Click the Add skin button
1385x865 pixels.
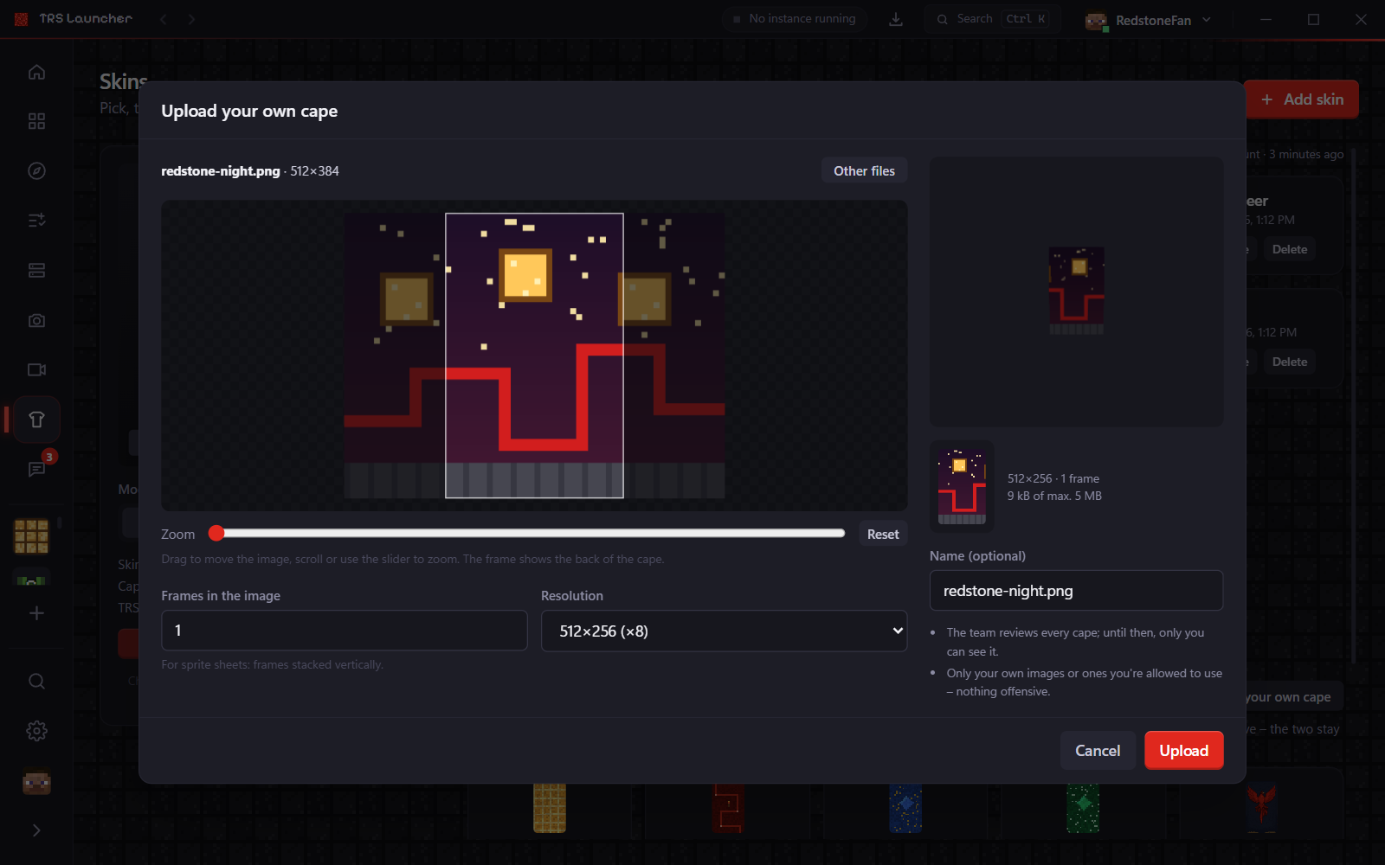point(1302,99)
